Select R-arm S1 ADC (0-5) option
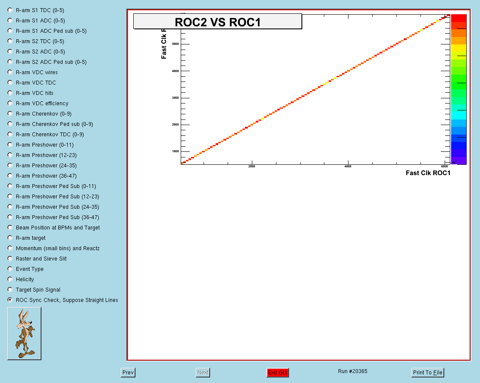 click(10, 21)
